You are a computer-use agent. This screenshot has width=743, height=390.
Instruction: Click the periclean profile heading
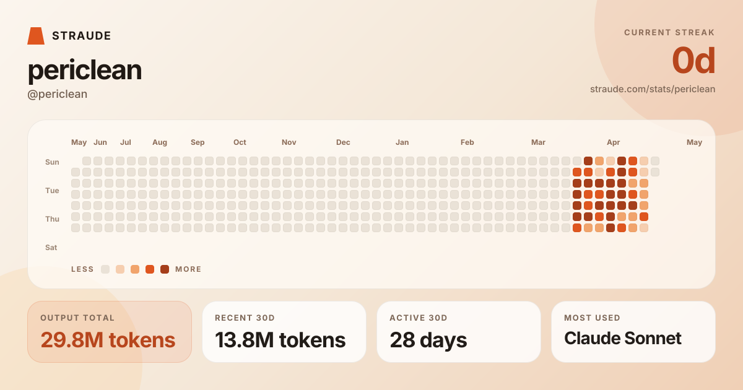[85, 70]
